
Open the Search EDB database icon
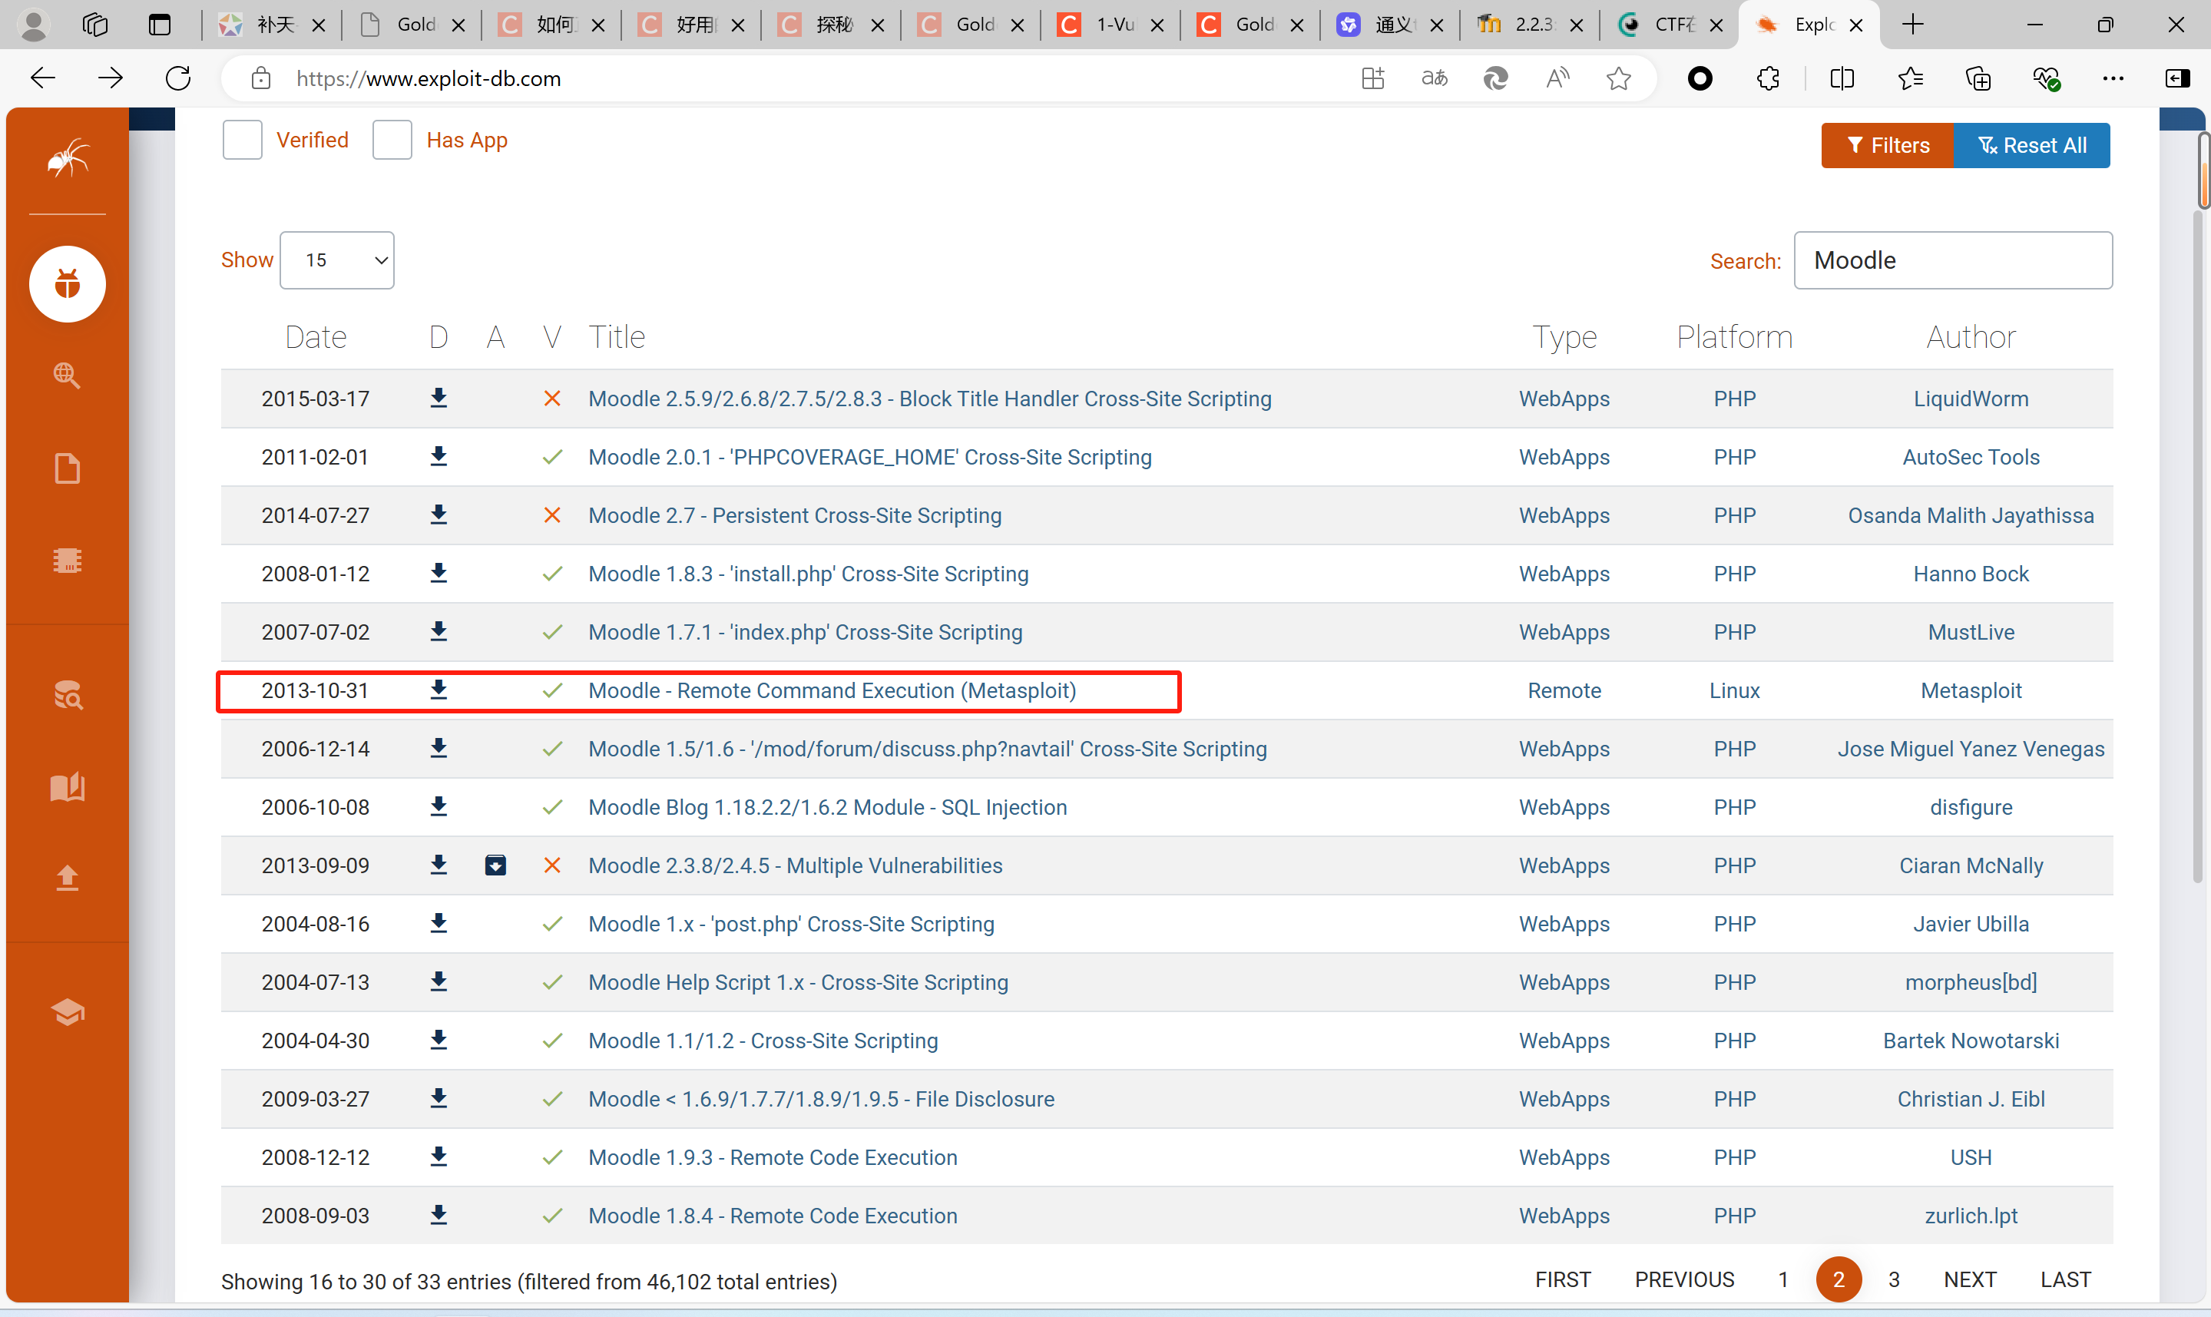pyautogui.click(x=68, y=695)
